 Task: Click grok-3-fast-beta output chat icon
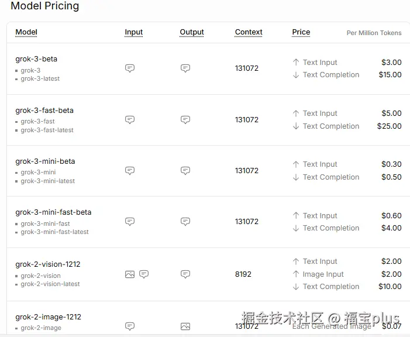pyautogui.click(x=185, y=120)
